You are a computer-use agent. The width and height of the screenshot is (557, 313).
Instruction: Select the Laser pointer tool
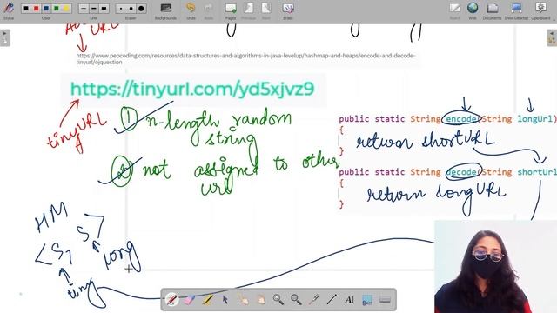(314, 300)
